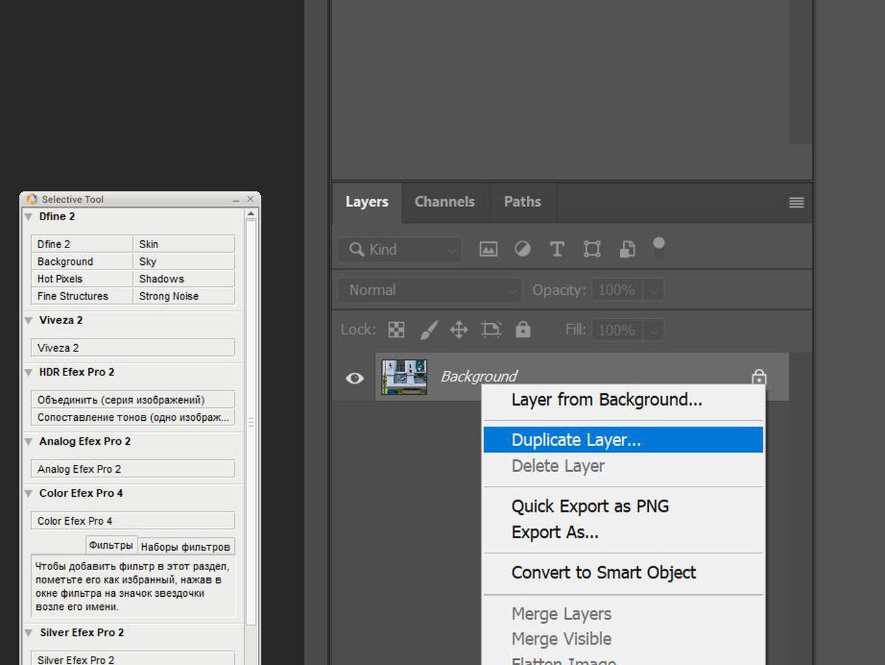885x665 pixels.
Task: Click the Sky button
Action: (184, 262)
